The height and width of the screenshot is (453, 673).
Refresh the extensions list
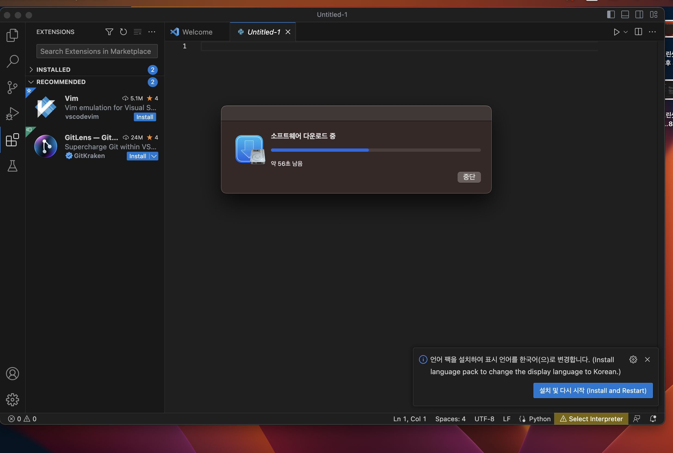click(x=124, y=32)
